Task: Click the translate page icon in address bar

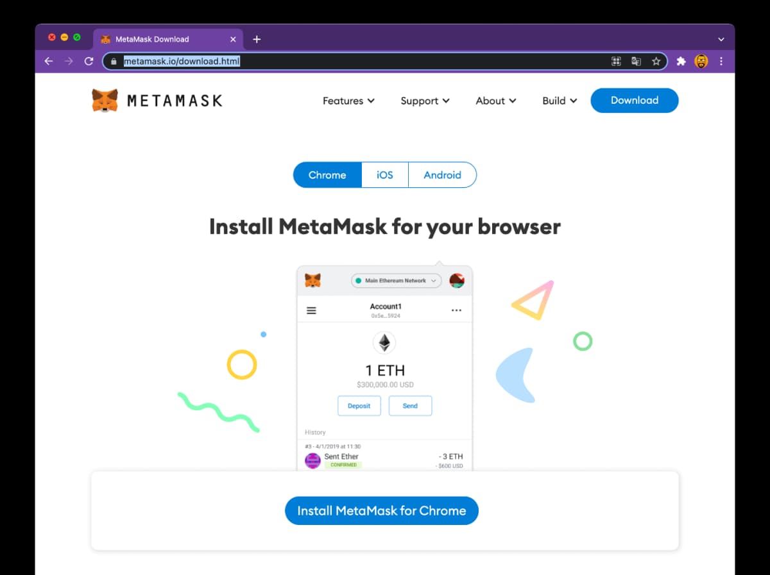Action: tap(636, 62)
